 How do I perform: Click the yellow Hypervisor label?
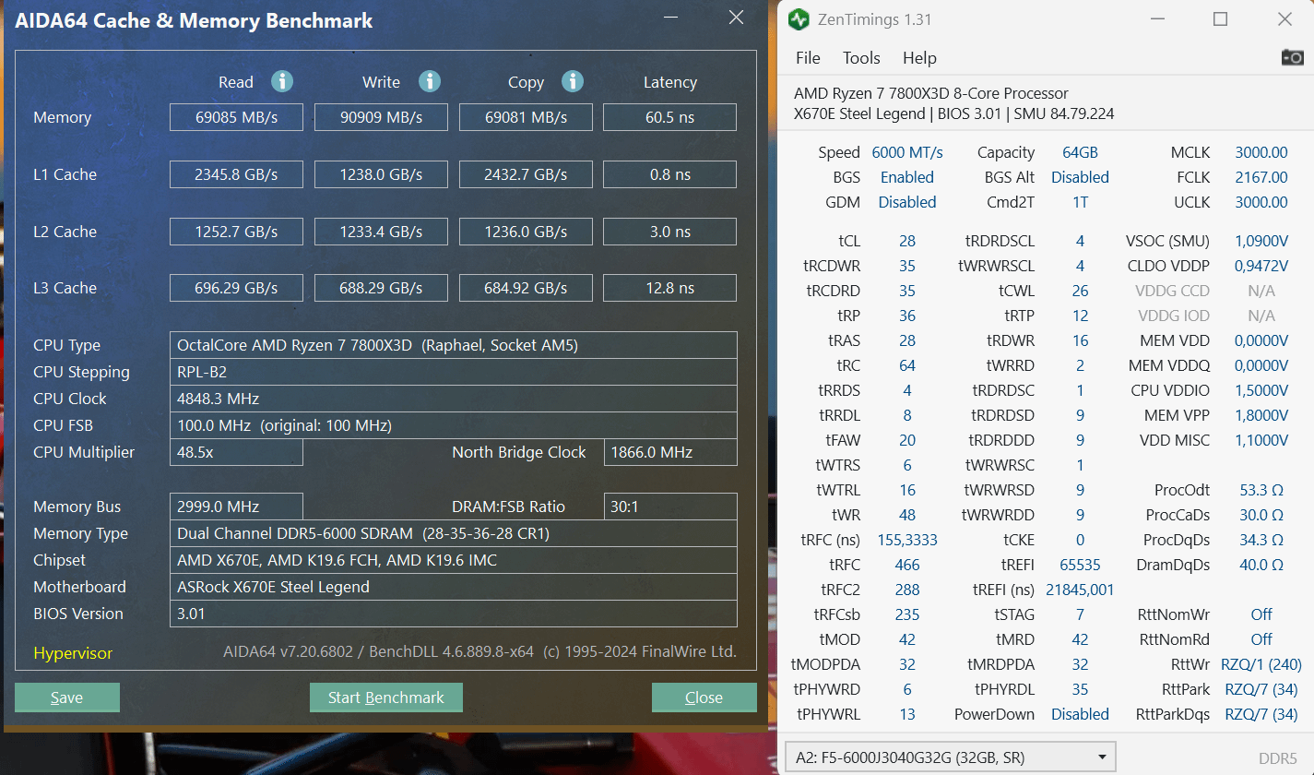tap(73, 653)
